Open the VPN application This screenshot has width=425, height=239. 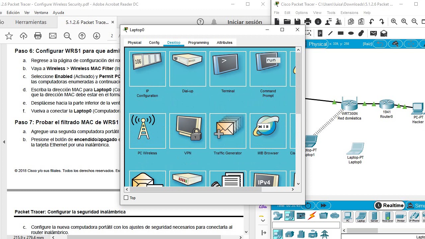click(188, 131)
